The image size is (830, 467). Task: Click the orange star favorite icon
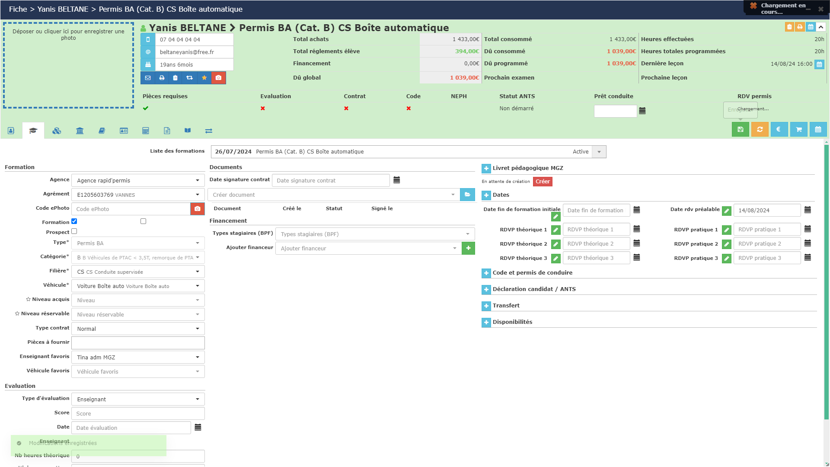tap(204, 78)
